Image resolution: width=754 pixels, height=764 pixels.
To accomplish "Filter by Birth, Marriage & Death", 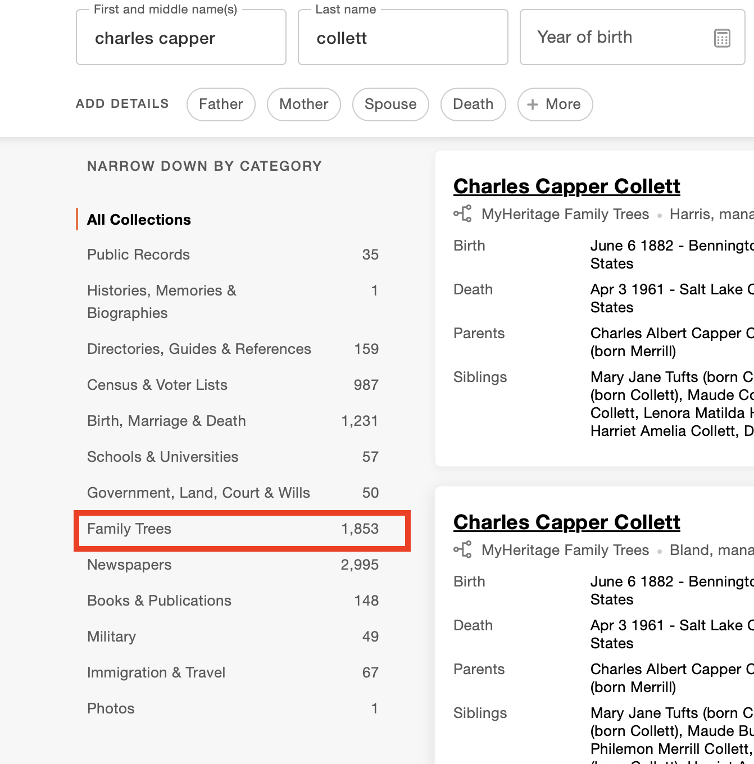I will pyautogui.click(x=233, y=421).
